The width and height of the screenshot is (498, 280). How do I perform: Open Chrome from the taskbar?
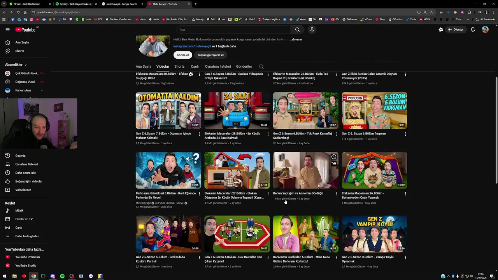point(33,276)
